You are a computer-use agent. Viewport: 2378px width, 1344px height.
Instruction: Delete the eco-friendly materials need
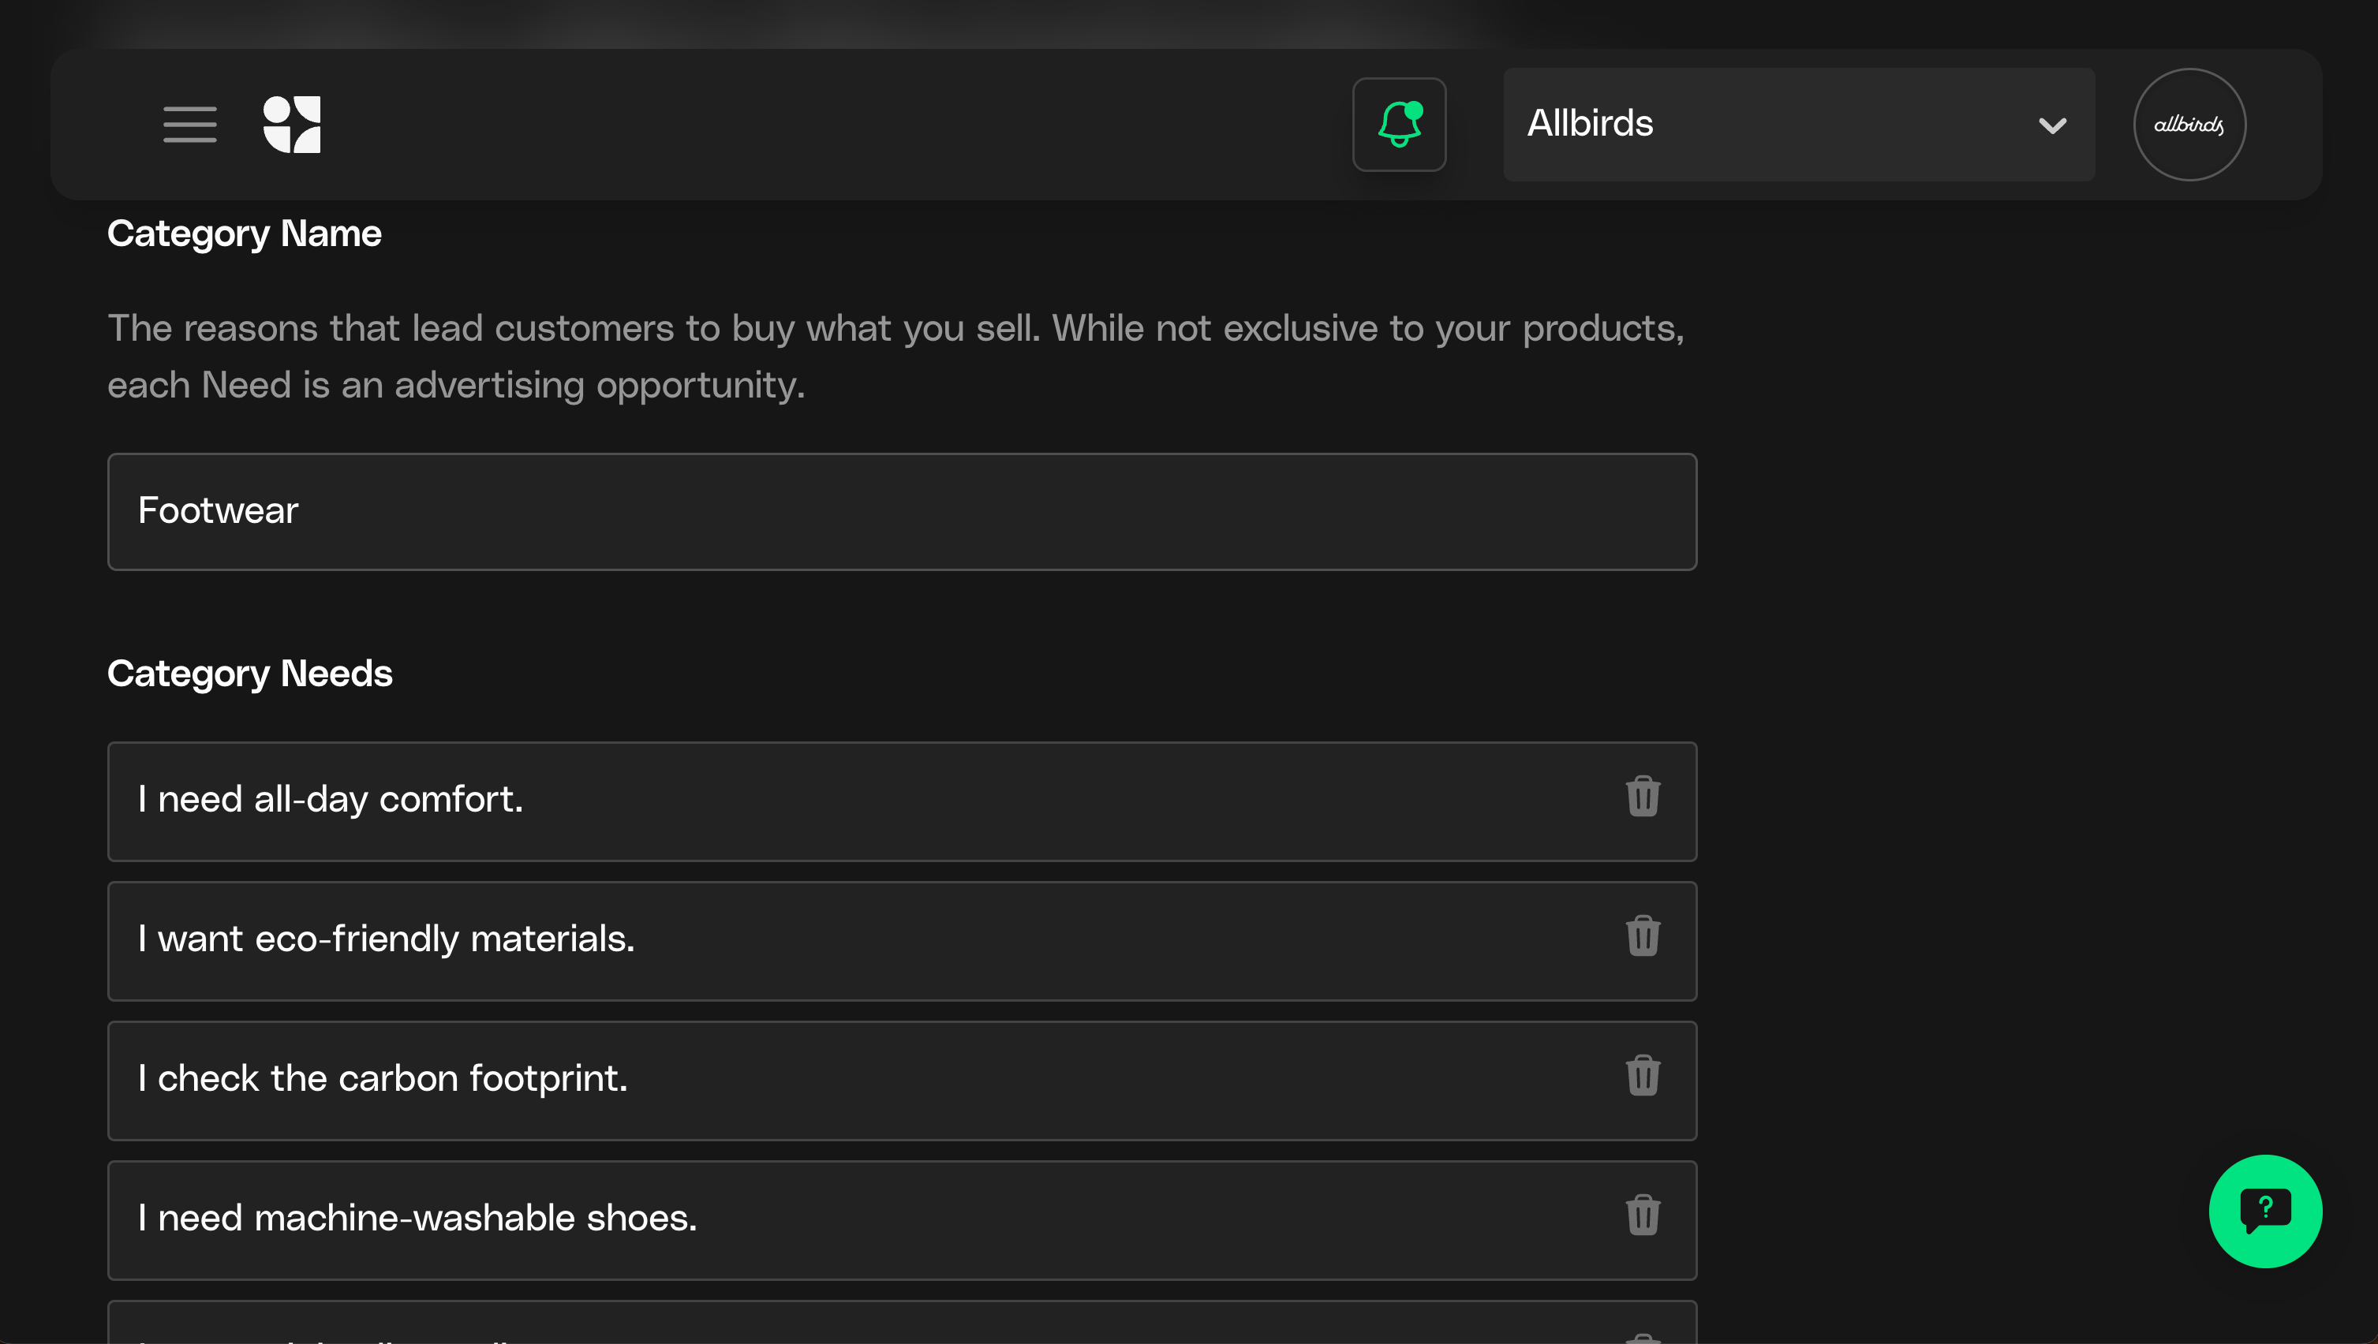[x=1642, y=936]
